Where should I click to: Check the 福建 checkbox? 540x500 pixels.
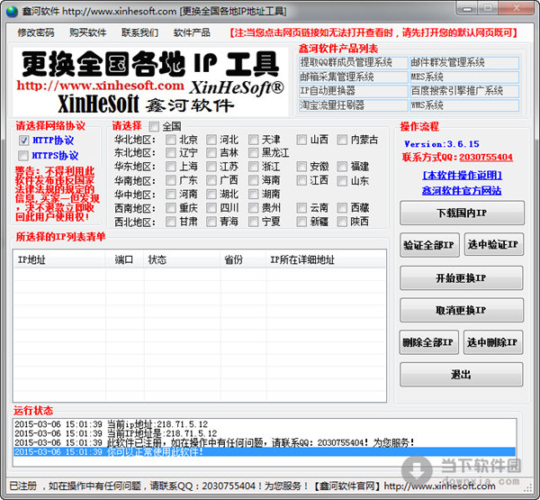pos(342,167)
